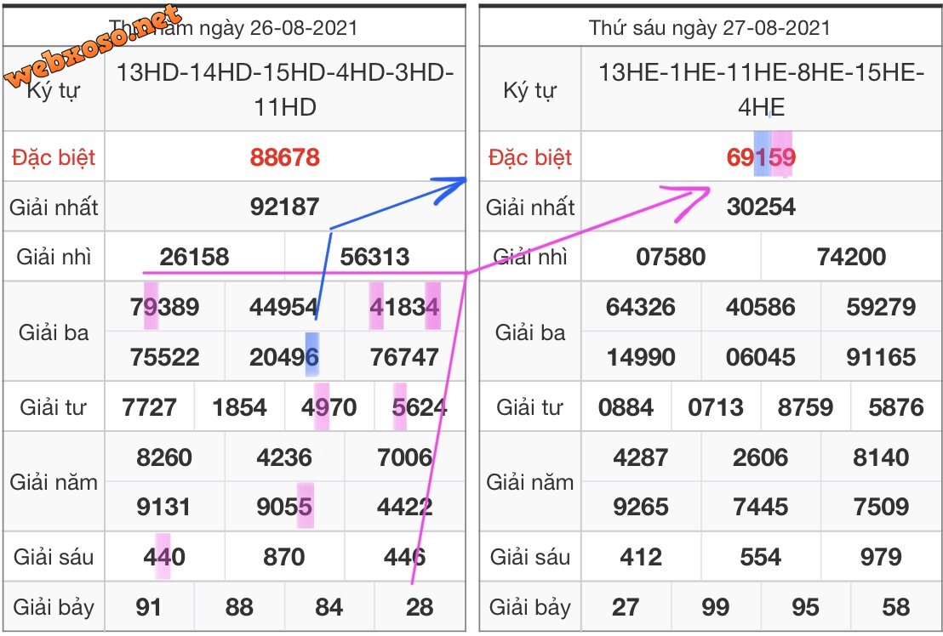This screenshot has height=636, width=943.
Task: Click fifth prize number 8260
Action: [164, 457]
